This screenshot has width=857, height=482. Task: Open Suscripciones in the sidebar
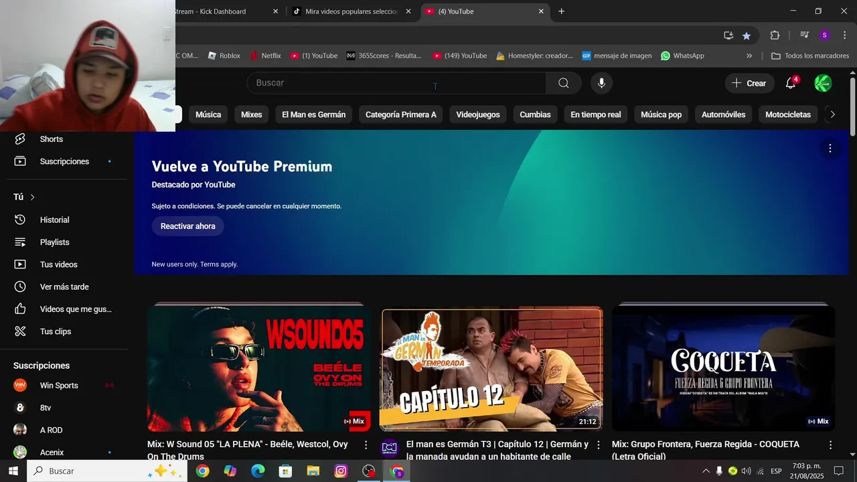[64, 161]
